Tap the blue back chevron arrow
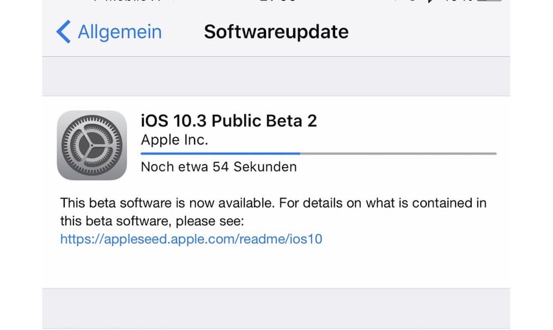Screen dimensions: 553x330 pyautogui.click(x=64, y=31)
